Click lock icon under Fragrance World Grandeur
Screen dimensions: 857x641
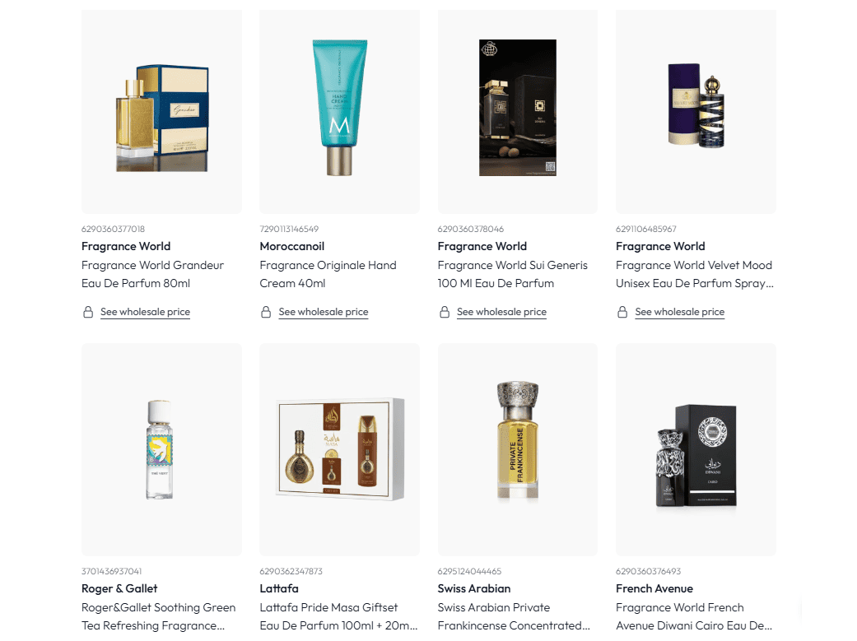click(x=88, y=312)
